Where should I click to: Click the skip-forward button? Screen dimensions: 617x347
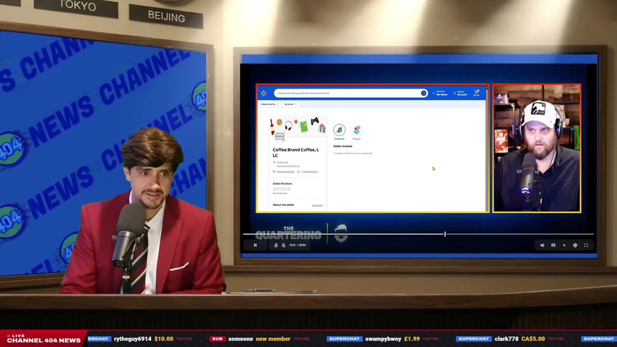[x=283, y=245]
